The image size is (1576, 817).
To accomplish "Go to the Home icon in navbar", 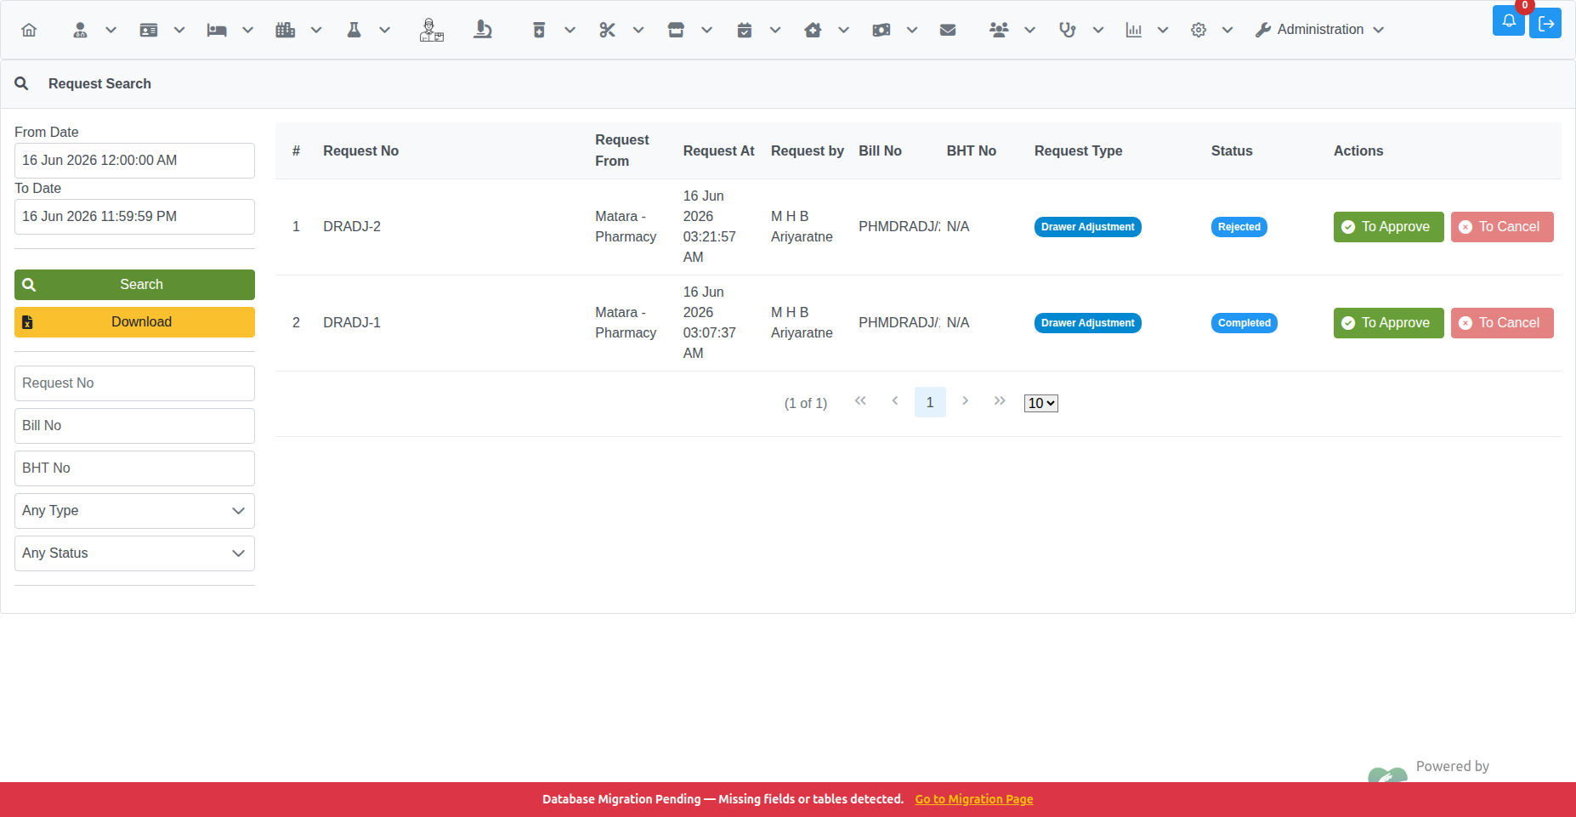I will click(x=29, y=30).
